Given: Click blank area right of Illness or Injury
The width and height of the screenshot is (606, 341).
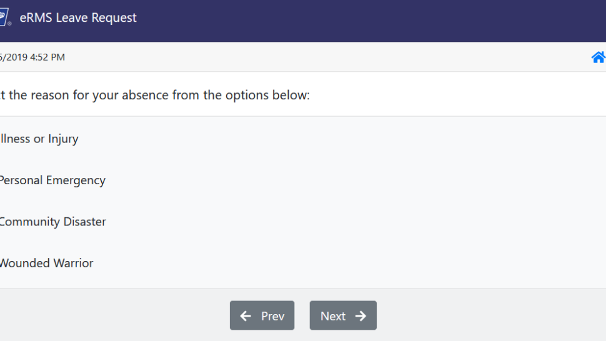Looking at the screenshot, I should coord(340,139).
